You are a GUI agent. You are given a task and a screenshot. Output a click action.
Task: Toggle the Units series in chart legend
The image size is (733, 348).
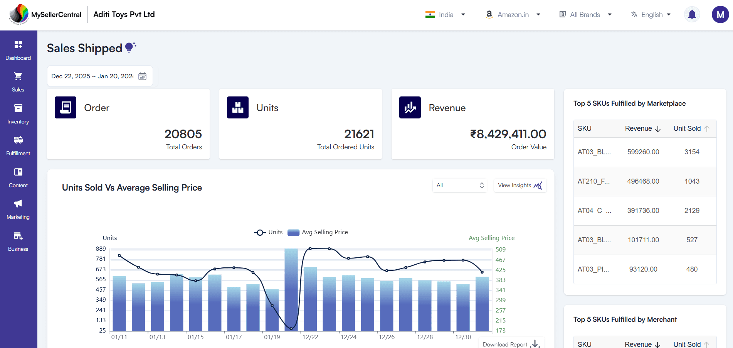point(269,232)
